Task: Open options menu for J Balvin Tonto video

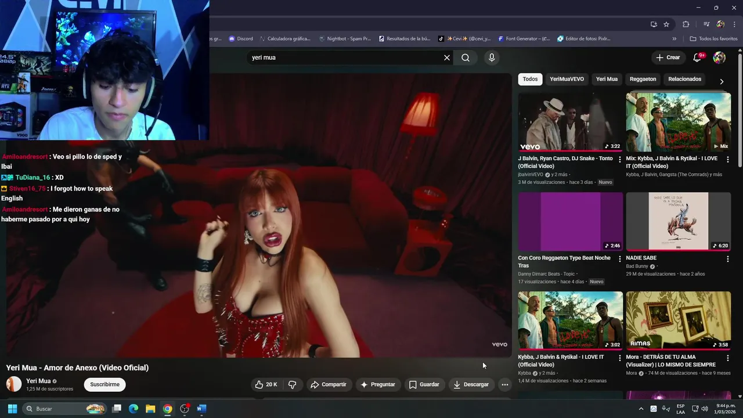Action: [x=620, y=159]
